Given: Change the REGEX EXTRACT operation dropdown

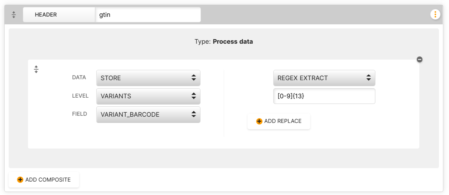Looking at the screenshot, I should [x=324, y=78].
